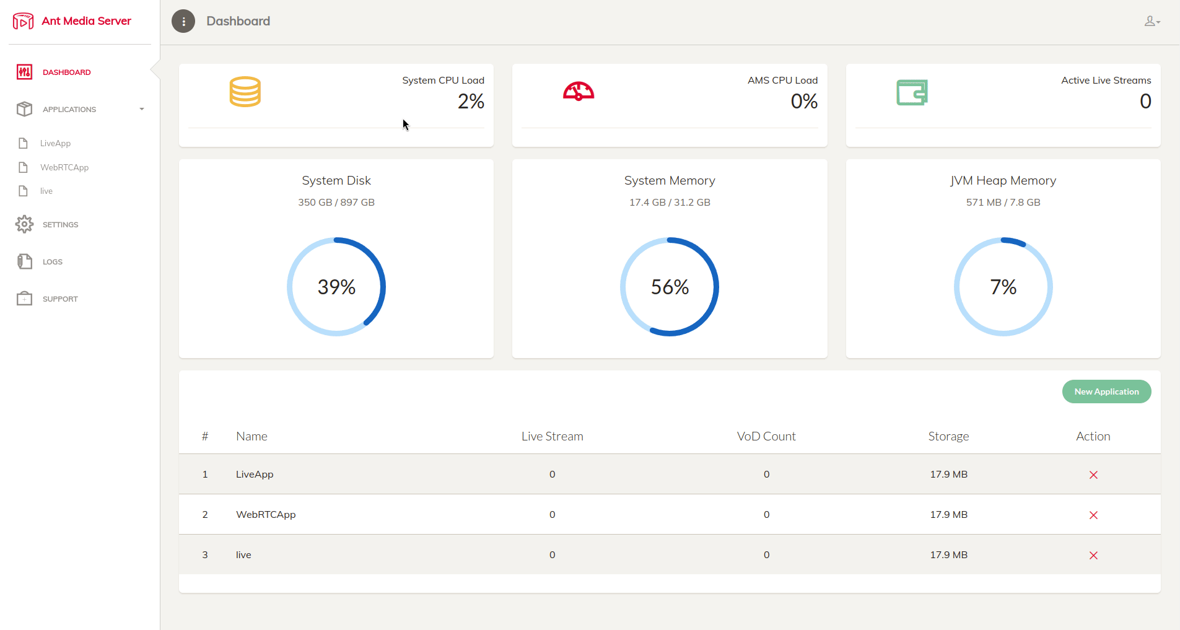Click the VoD Count column header
Viewport: 1180px width, 630px height.
pos(766,436)
